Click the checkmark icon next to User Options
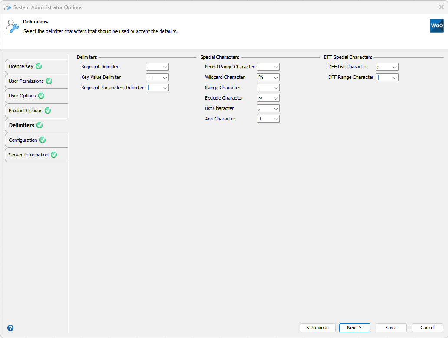Image resolution: width=448 pixels, height=338 pixels. click(41, 96)
